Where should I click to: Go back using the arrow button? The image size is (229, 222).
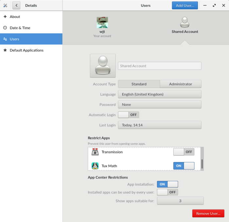[16, 6]
